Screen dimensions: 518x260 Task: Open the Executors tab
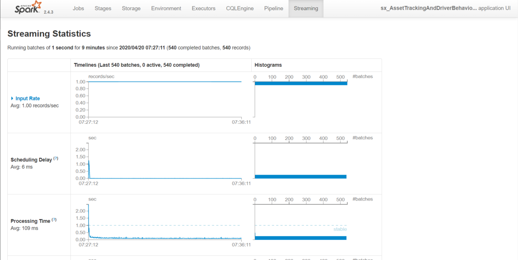(204, 8)
